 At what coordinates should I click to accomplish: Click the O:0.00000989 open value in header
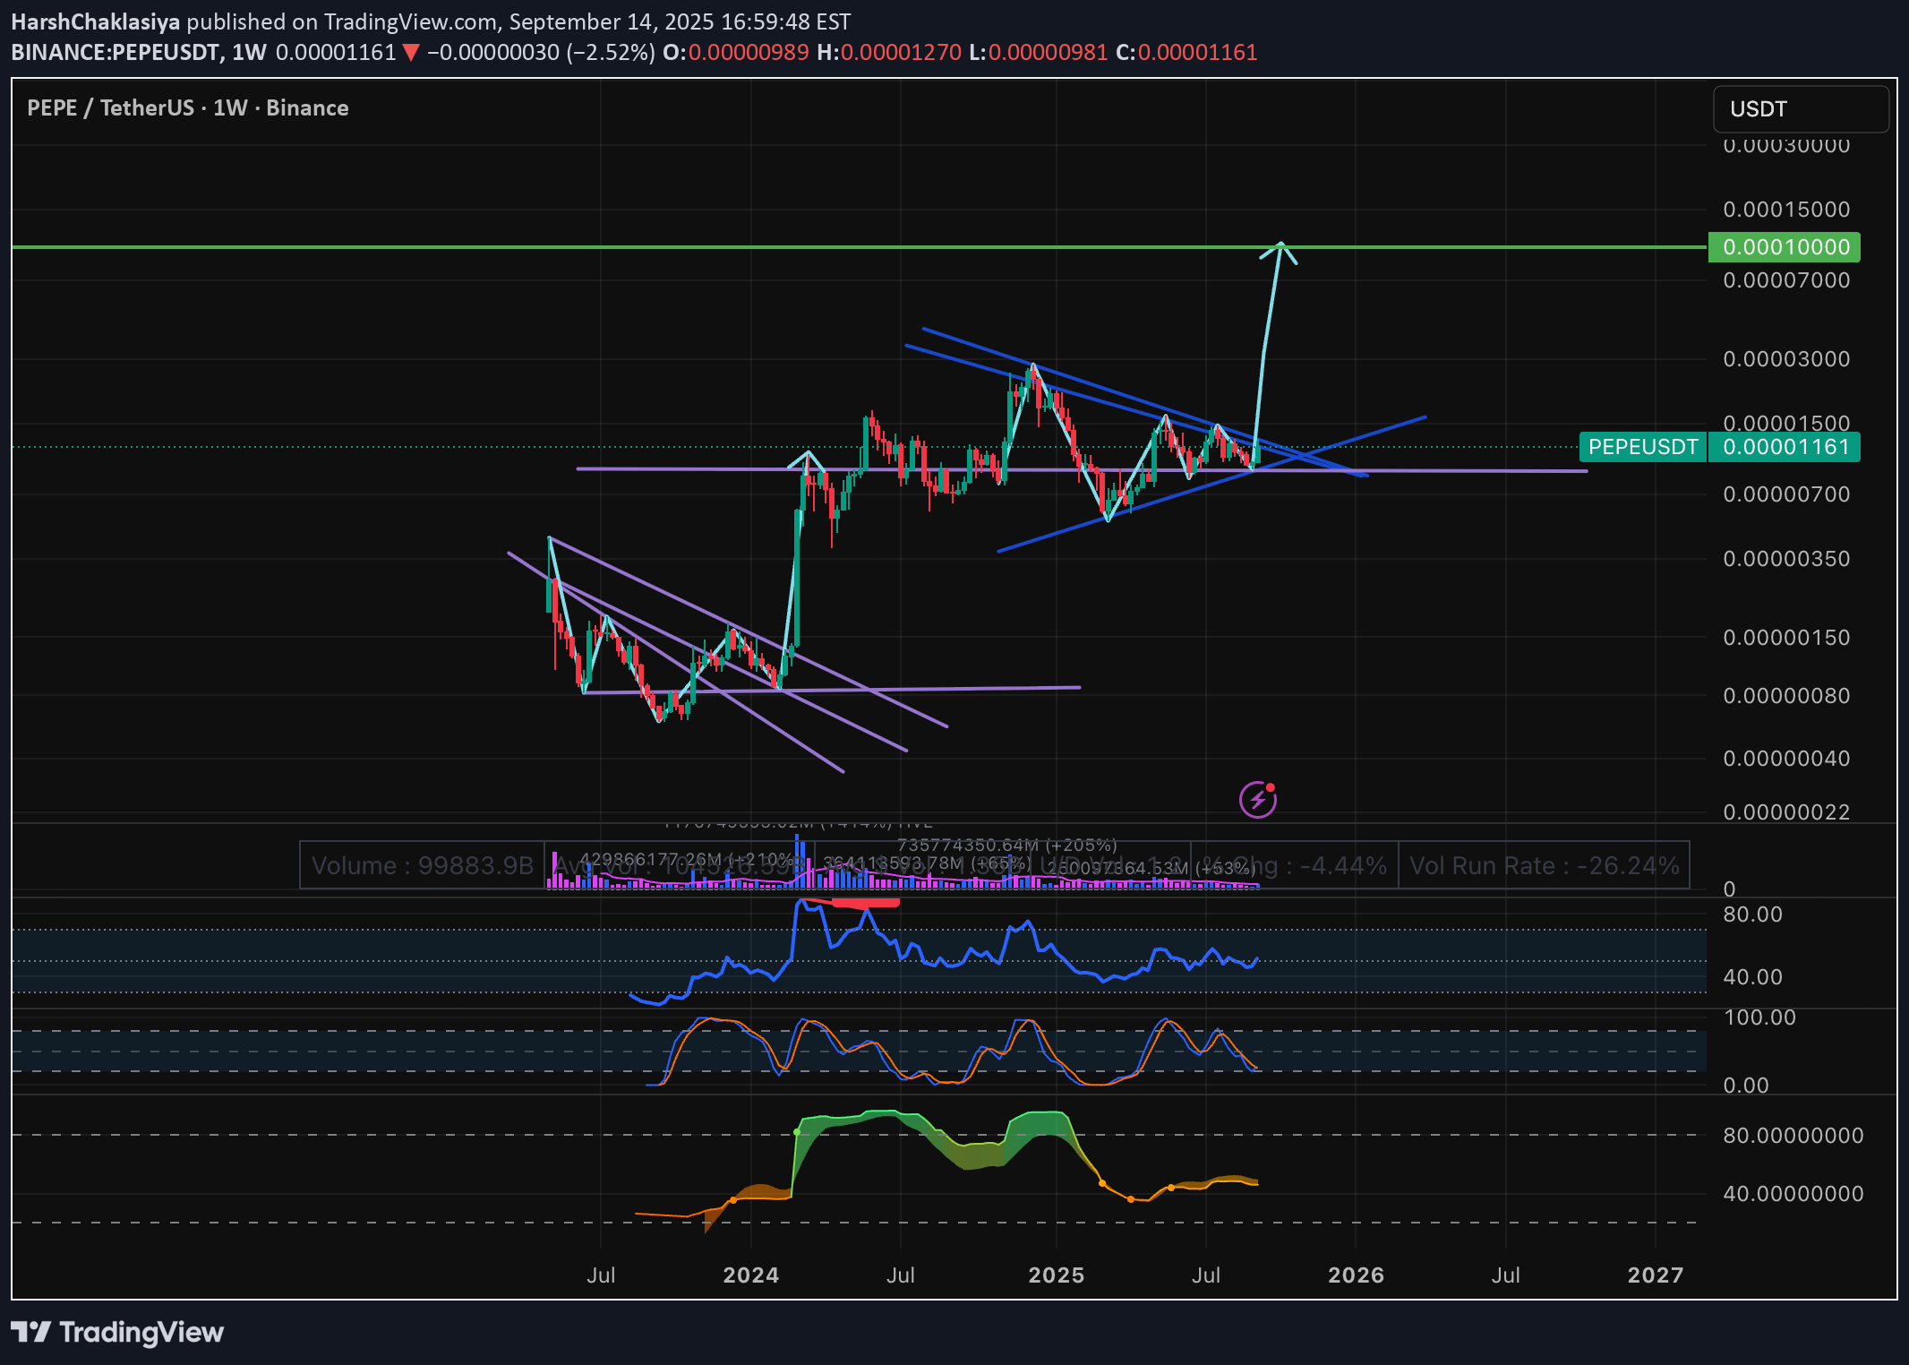pyautogui.click(x=736, y=53)
